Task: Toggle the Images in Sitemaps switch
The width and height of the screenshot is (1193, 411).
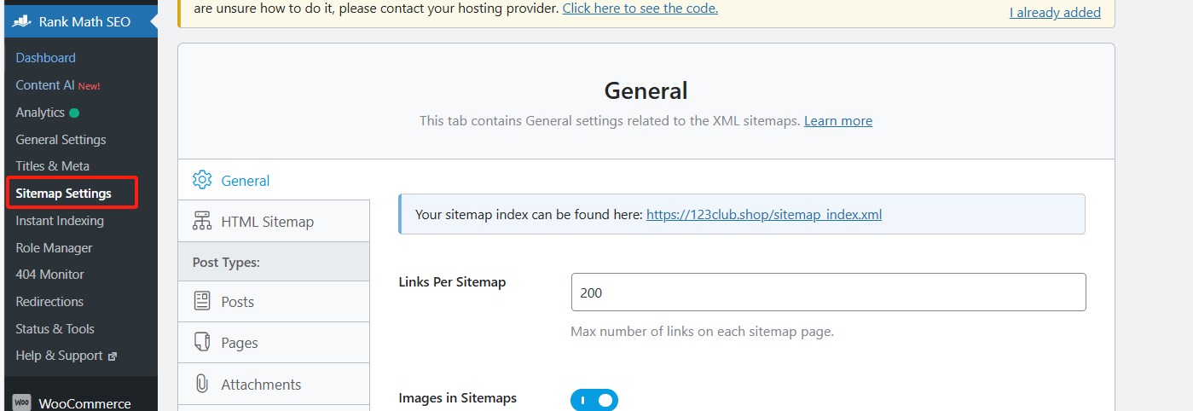Action: [x=594, y=400]
